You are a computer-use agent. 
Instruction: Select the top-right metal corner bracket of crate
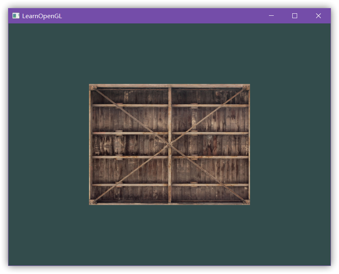[x=246, y=88]
